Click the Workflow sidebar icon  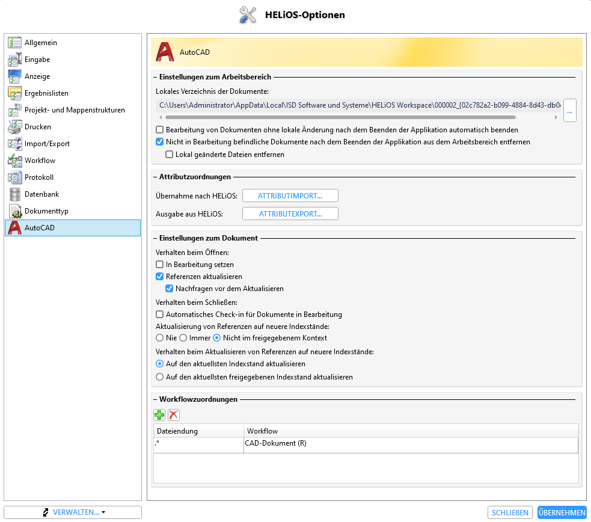coord(14,161)
